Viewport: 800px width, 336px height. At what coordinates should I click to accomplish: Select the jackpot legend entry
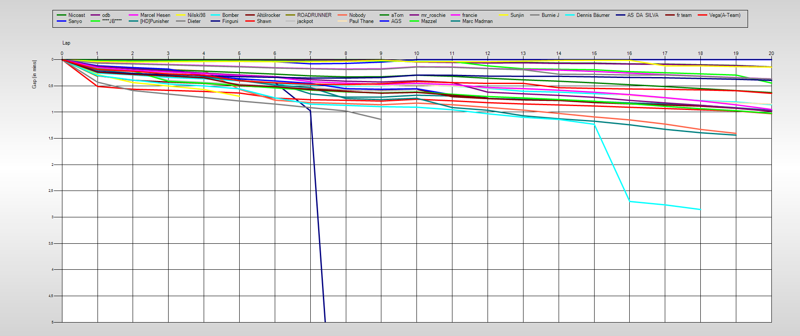coord(305,21)
